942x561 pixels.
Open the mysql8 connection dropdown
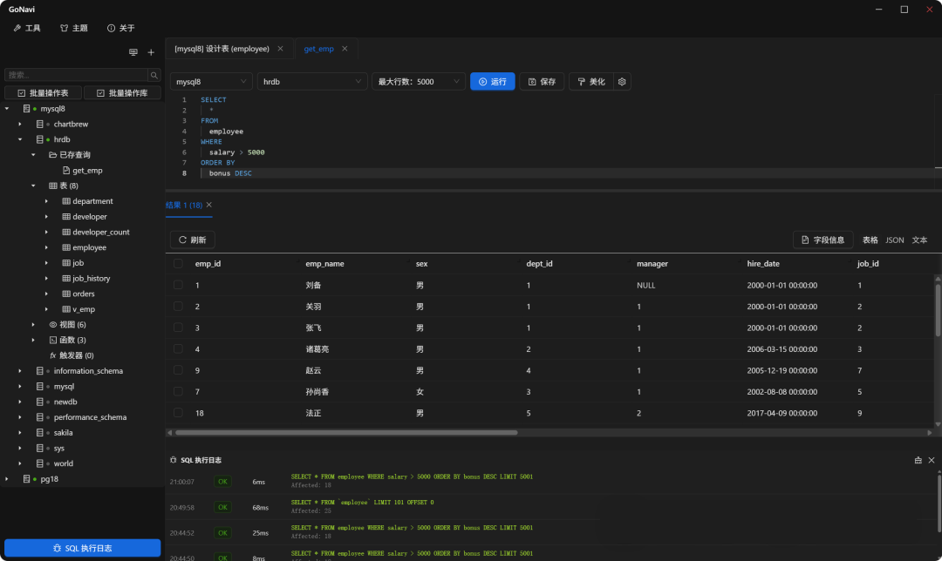[x=211, y=82]
